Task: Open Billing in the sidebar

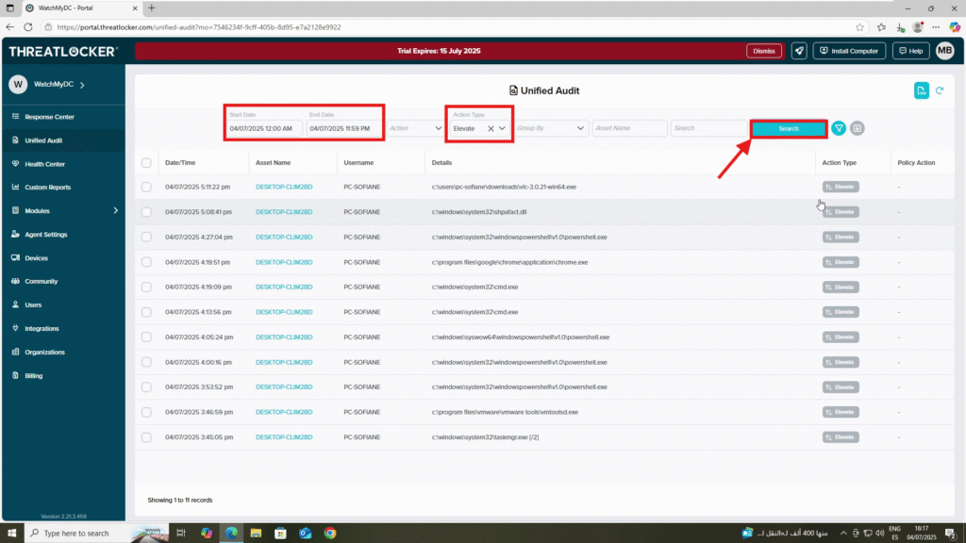Action: 33,376
